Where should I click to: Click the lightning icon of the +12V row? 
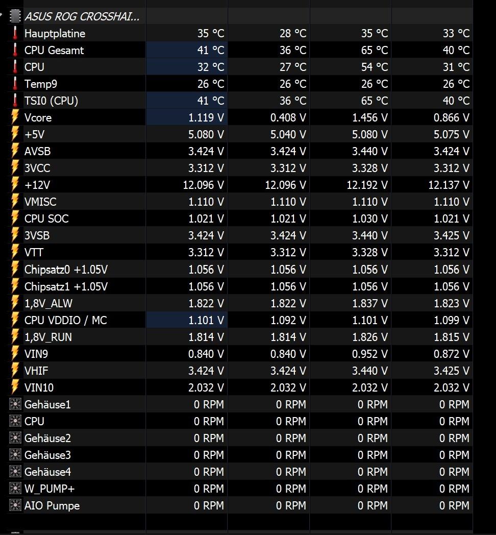coord(15,185)
